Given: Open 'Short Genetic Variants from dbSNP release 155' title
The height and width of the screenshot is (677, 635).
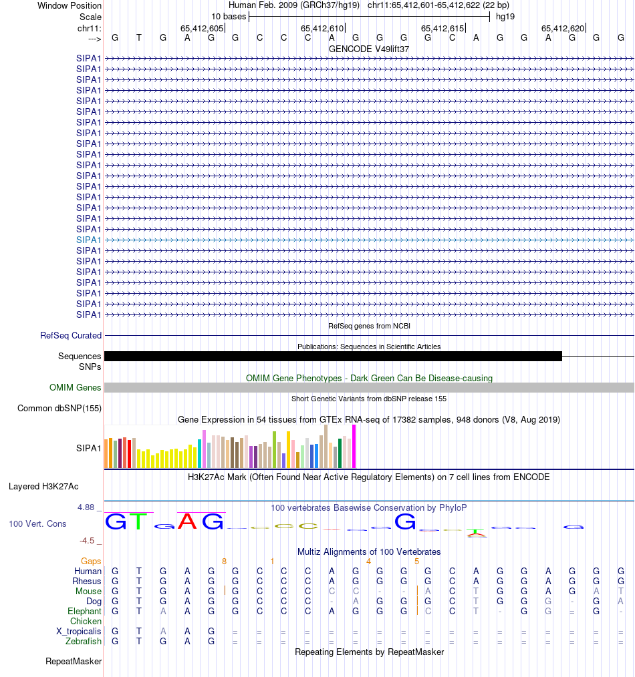Looking at the screenshot, I should (x=369, y=399).
